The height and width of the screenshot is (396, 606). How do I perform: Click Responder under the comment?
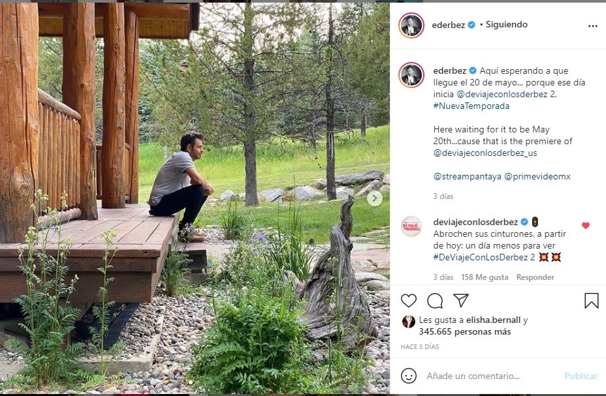coord(535,277)
